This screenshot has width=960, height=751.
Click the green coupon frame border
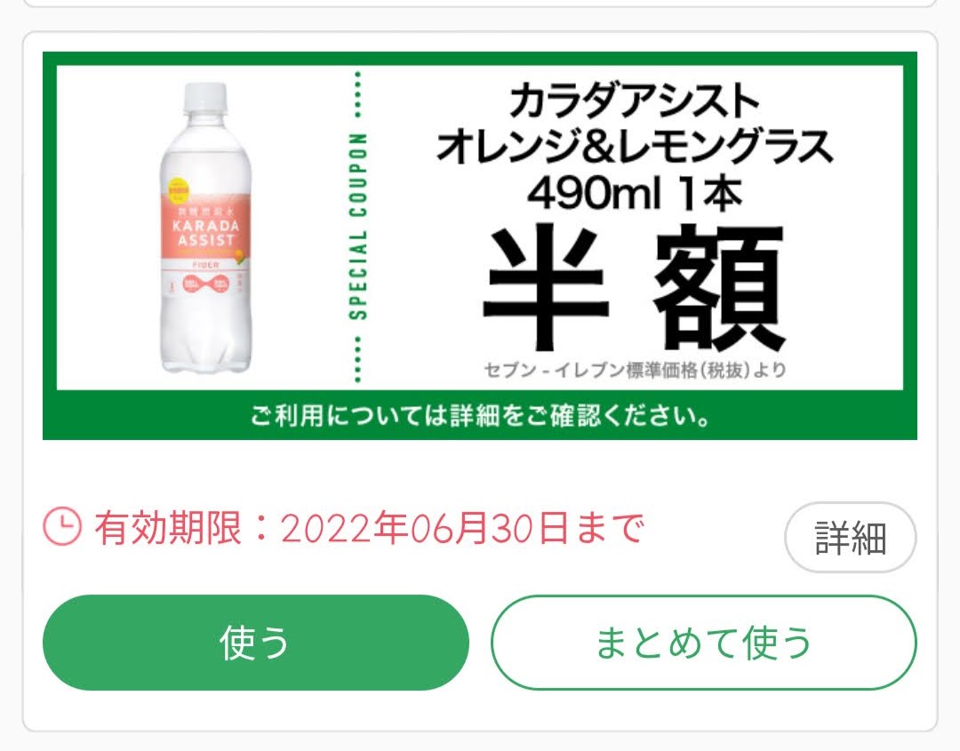(480, 59)
